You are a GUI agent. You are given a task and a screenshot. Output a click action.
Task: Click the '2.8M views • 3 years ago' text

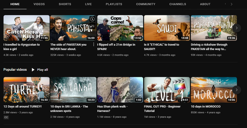(x=18, y=112)
